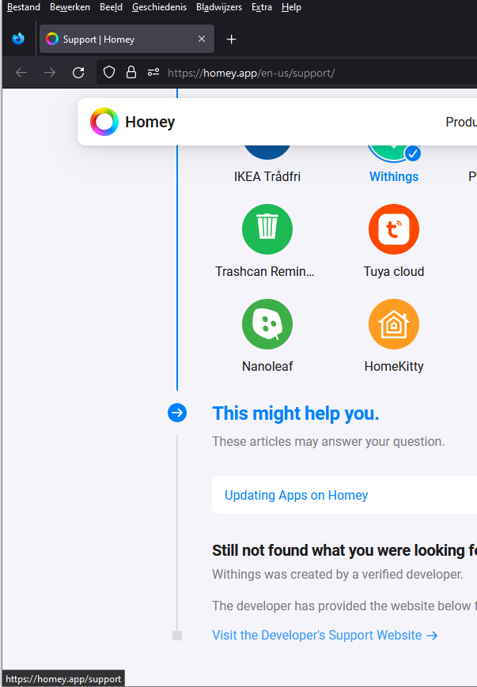The width and height of the screenshot is (477, 687).
Task: Visit the Developer's Support Website link
Action: (325, 635)
